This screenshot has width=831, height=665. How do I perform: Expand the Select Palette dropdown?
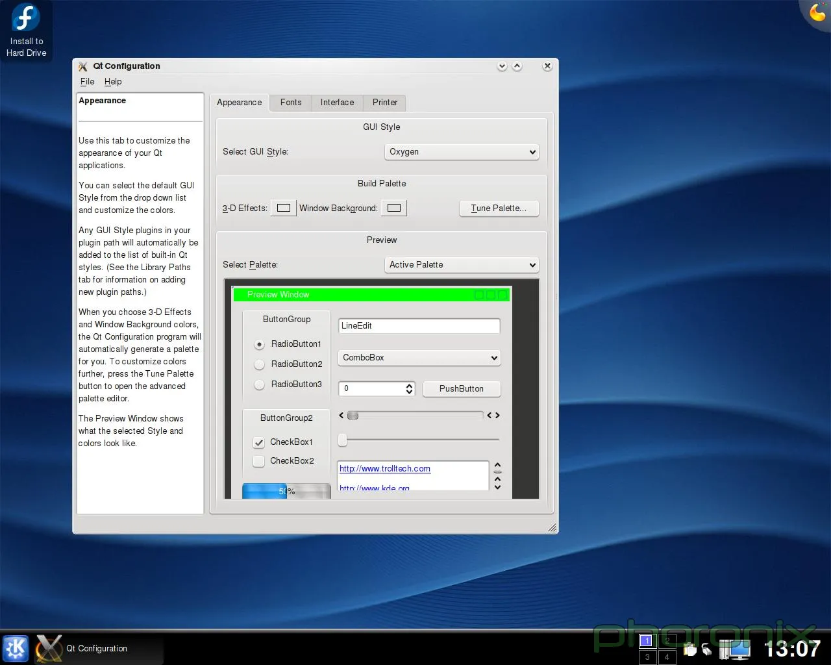(x=462, y=265)
